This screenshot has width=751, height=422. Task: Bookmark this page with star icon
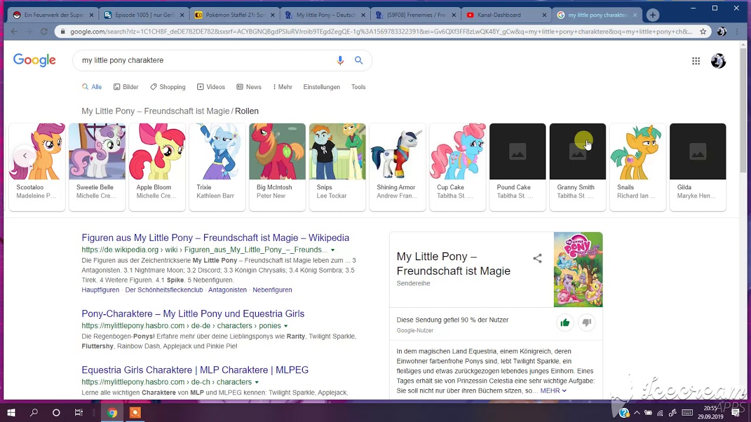[x=703, y=32]
